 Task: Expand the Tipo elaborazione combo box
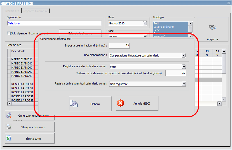point(184,55)
